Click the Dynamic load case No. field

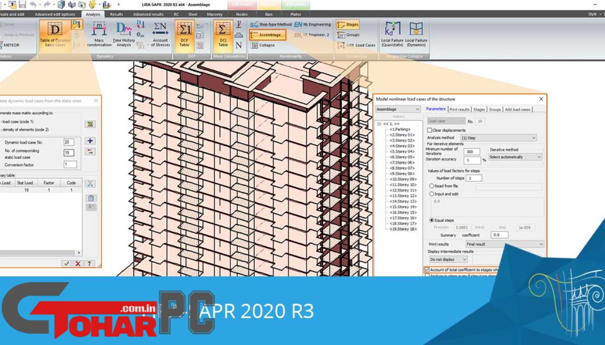[x=69, y=142]
